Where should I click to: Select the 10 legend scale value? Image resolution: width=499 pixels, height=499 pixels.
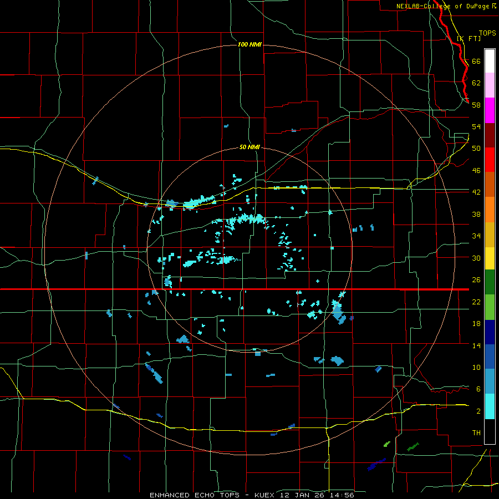click(476, 367)
